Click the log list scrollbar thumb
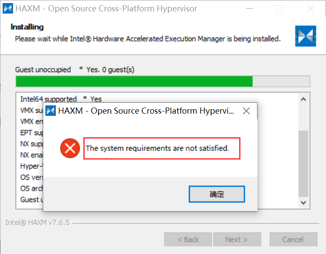 303,164
